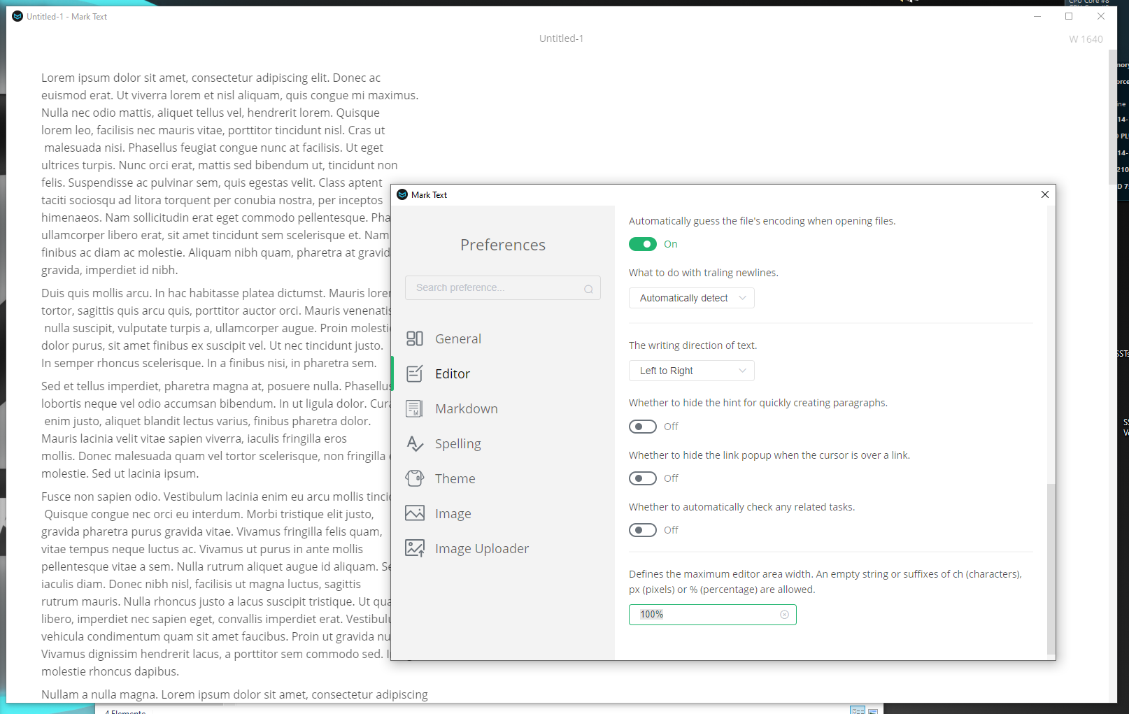Viewport: 1129px width, 714px height.
Task: Select the Editor section icon
Action: (414, 373)
